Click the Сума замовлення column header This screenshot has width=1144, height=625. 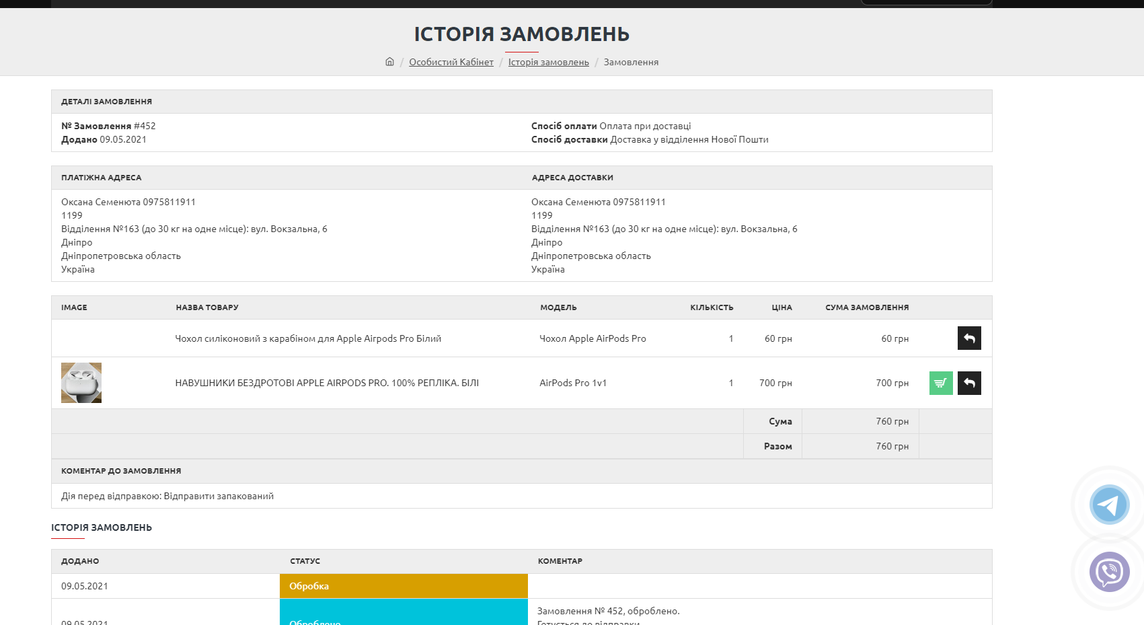pos(866,307)
